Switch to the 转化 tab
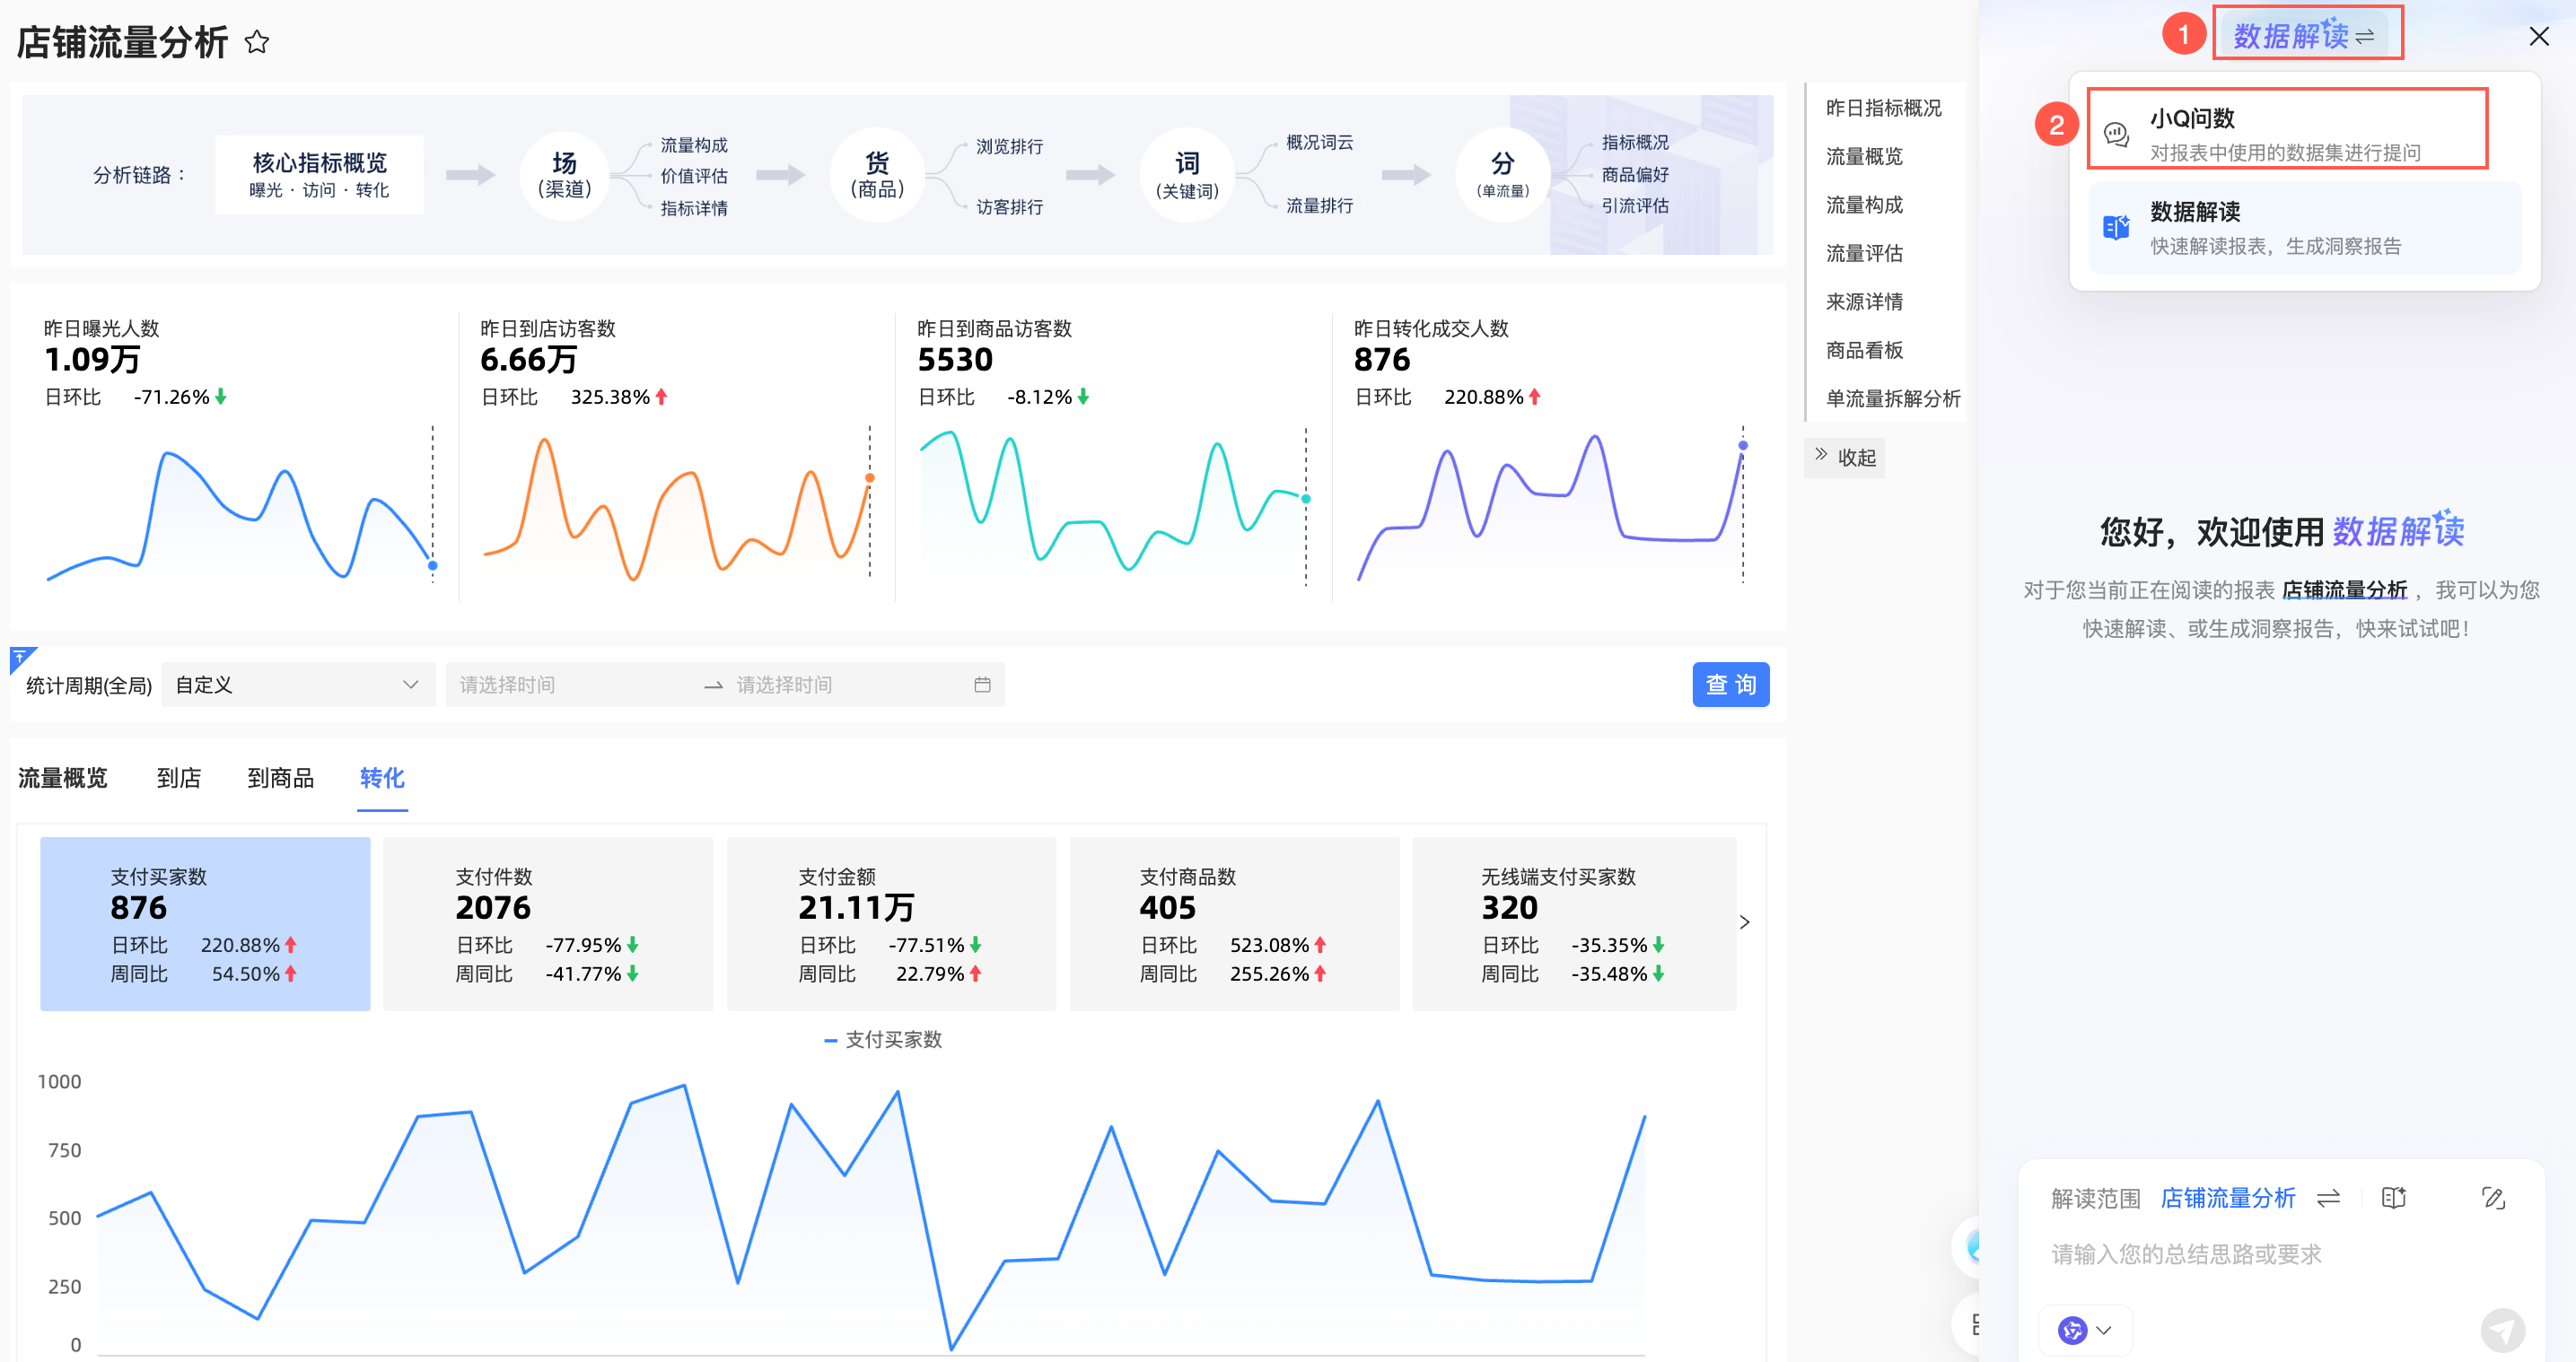The image size is (2576, 1362). point(381,778)
